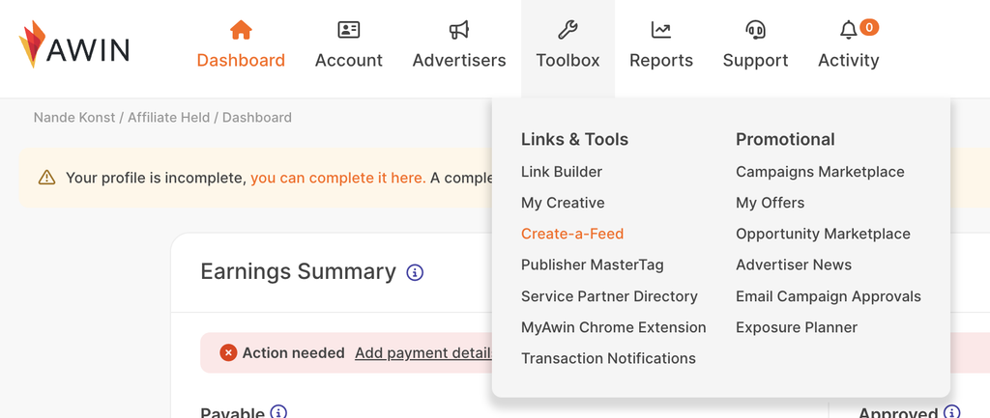Viewport: 990px width, 418px height.
Task: Go to Affiliate Held in the breadcrumb
Action: click(x=168, y=117)
